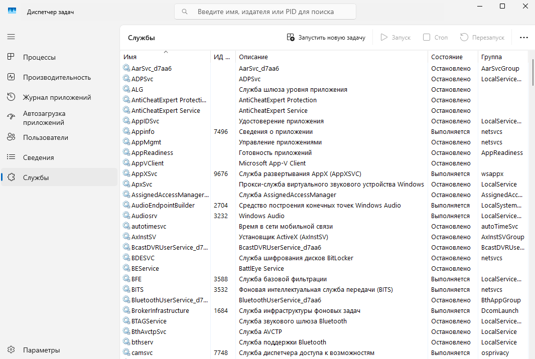Go to Автозагрузка приложений in the sidebar
The width and height of the screenshot is (535, 359).
[44, 118]
